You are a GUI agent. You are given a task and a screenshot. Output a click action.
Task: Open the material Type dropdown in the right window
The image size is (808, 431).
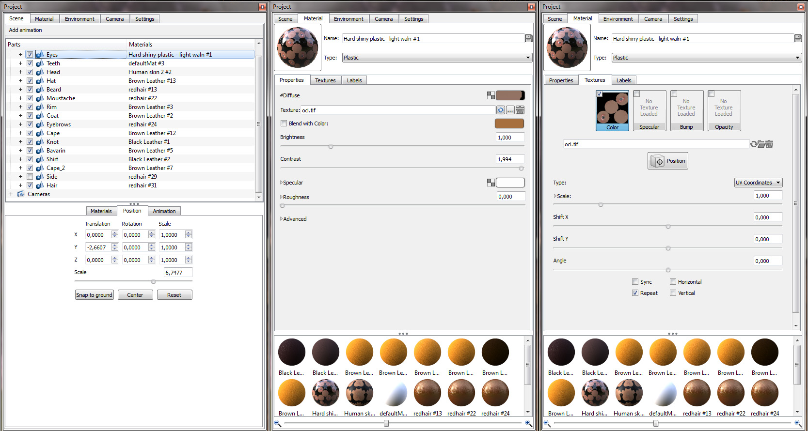pyautogui.click(x=707, y=58)
